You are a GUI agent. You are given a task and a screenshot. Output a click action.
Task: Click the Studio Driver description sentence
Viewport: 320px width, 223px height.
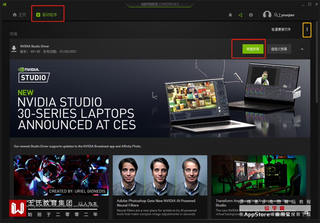pyautogui.click(x=78, y=146)
